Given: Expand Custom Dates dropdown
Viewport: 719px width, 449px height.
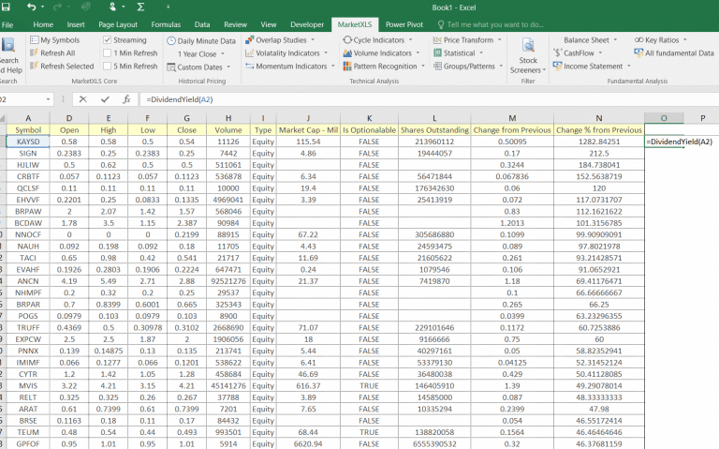Looking at the screenshot, I should click(x=228, y=67).
